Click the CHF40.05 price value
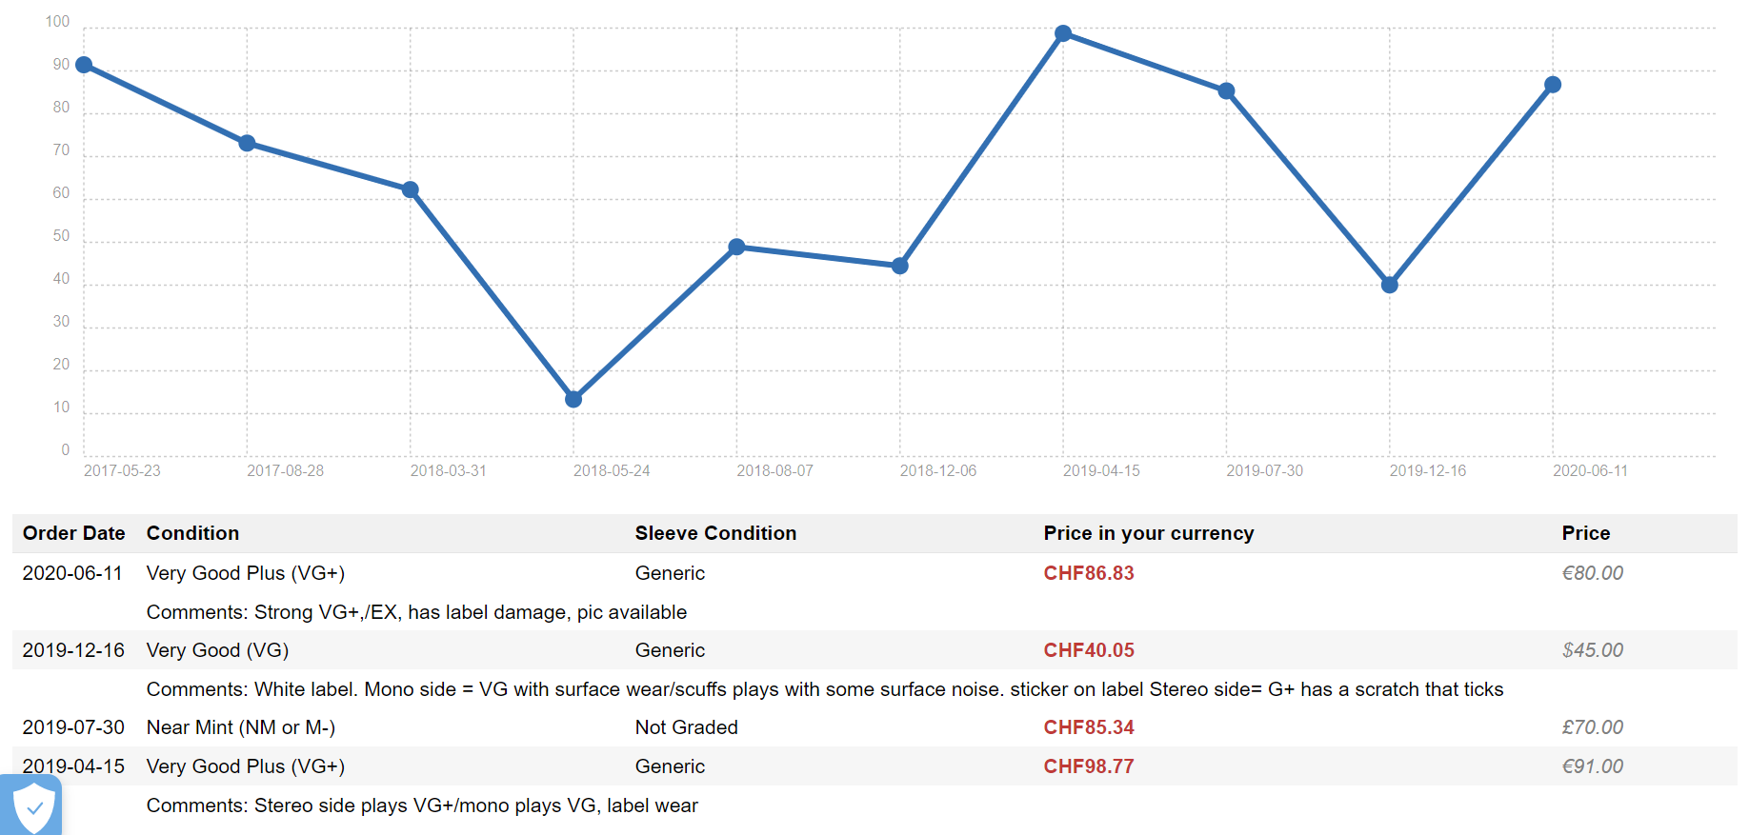The height and width of the screenshot is (835, 1749). pos(1089,650)
